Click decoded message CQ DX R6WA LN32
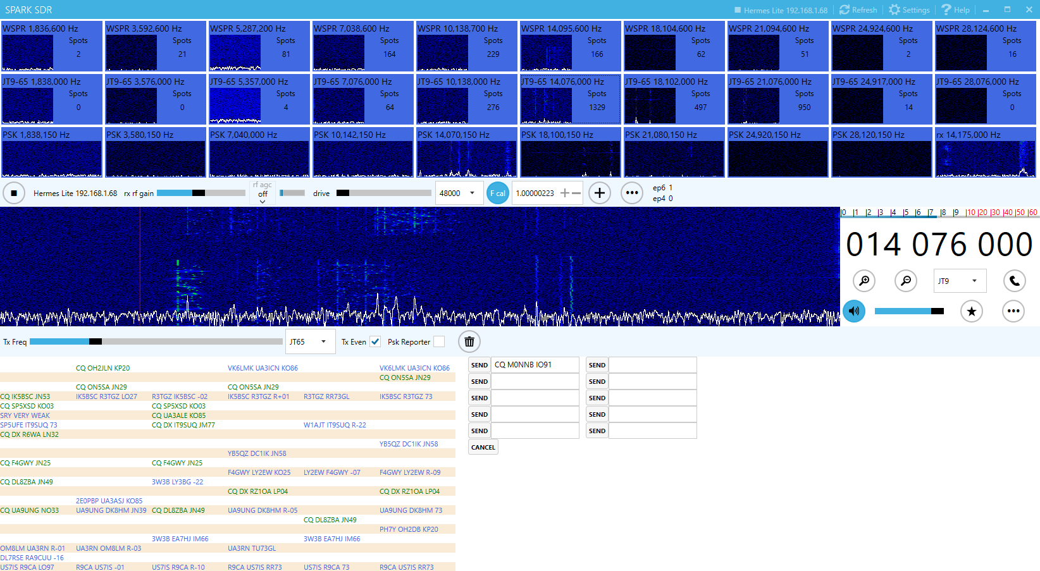1040x571 pixels. 29,434
